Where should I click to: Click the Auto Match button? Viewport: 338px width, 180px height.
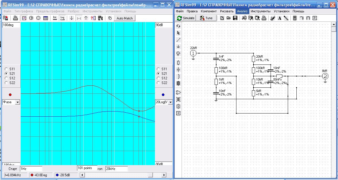point(125,18)
